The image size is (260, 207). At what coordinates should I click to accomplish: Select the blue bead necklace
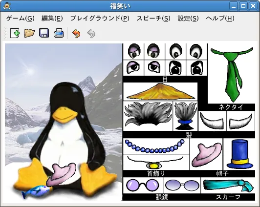(155, 146)
